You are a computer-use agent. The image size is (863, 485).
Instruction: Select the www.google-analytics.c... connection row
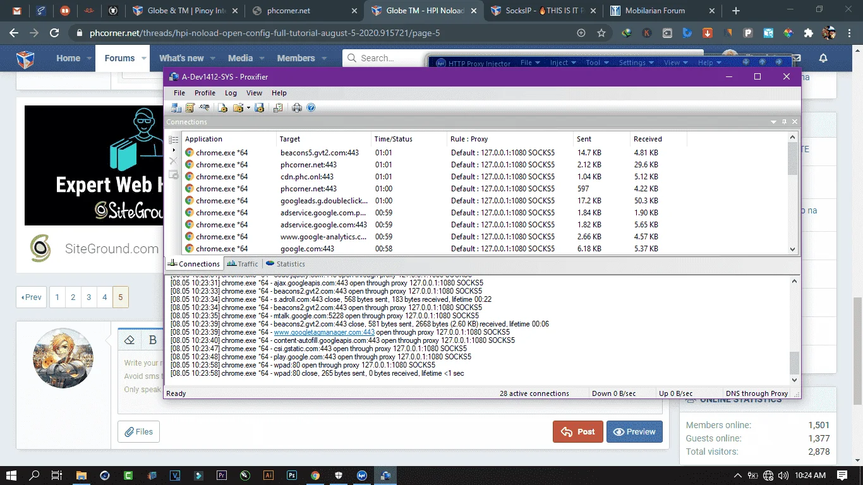click(485, 237)
